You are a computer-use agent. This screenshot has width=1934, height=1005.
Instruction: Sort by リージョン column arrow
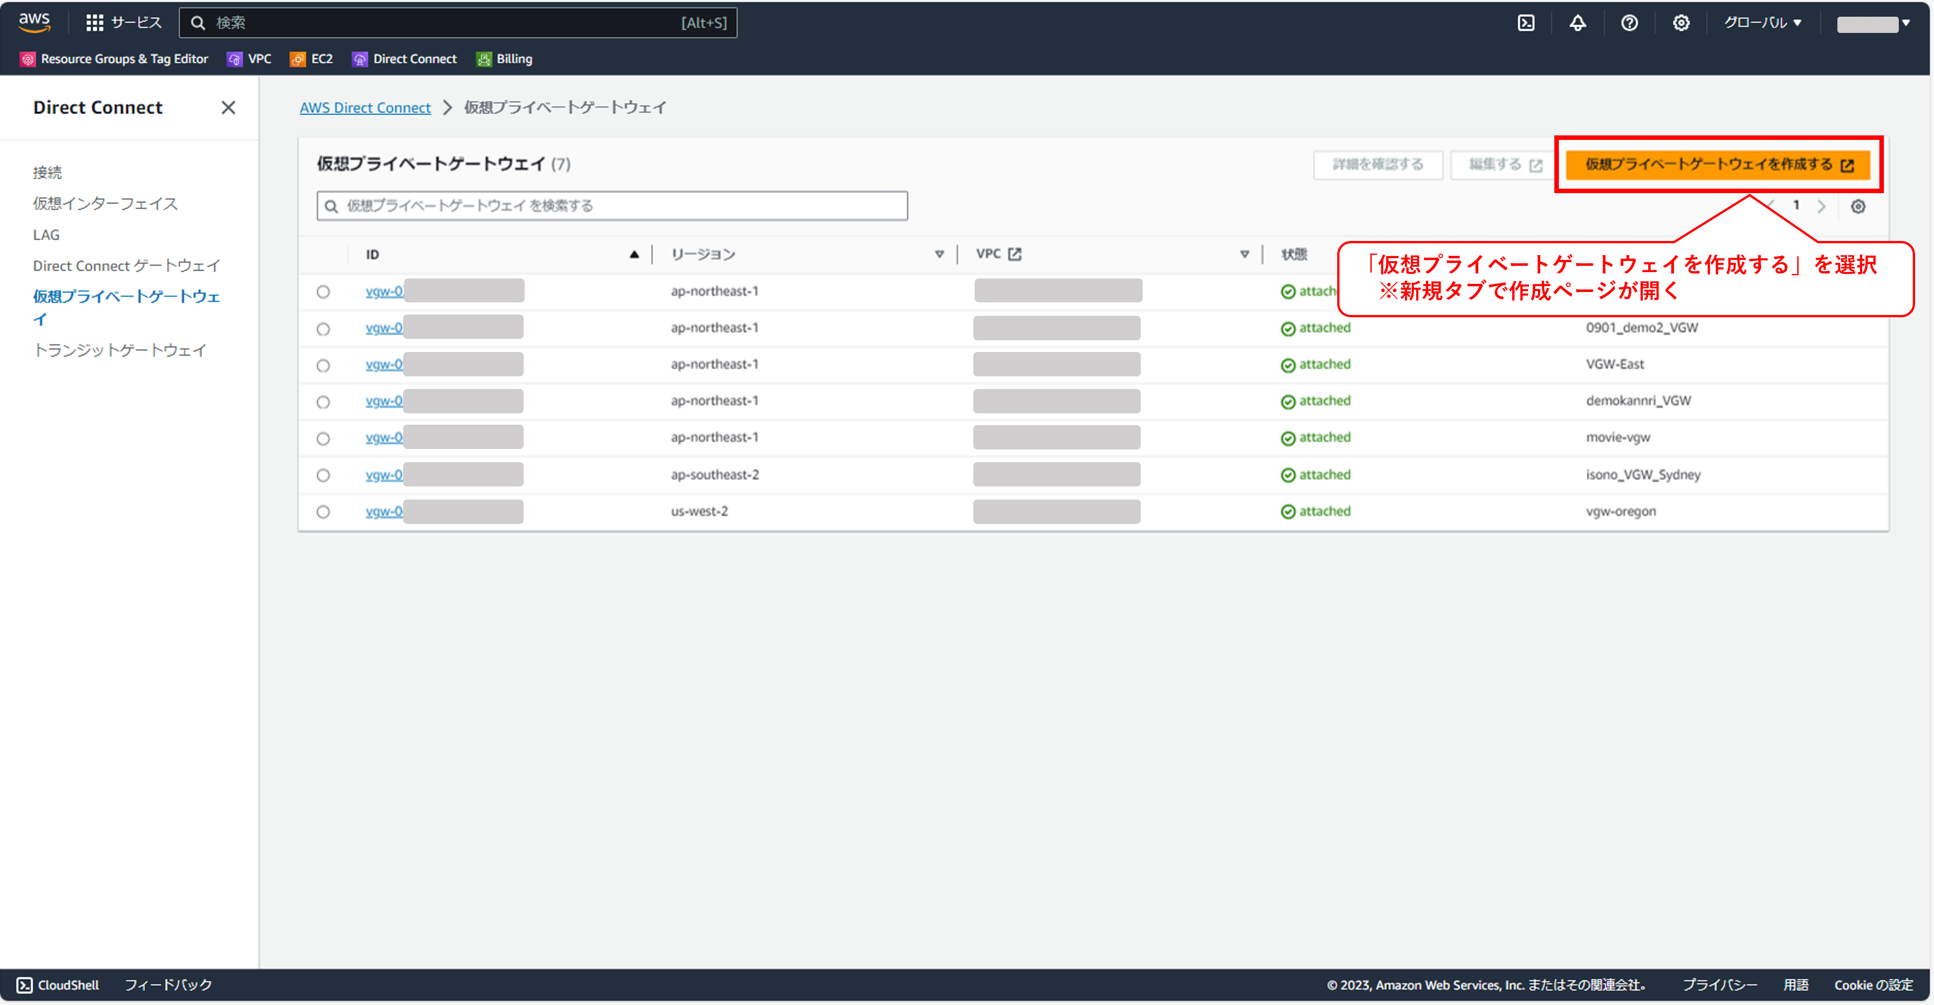(939, 255)
